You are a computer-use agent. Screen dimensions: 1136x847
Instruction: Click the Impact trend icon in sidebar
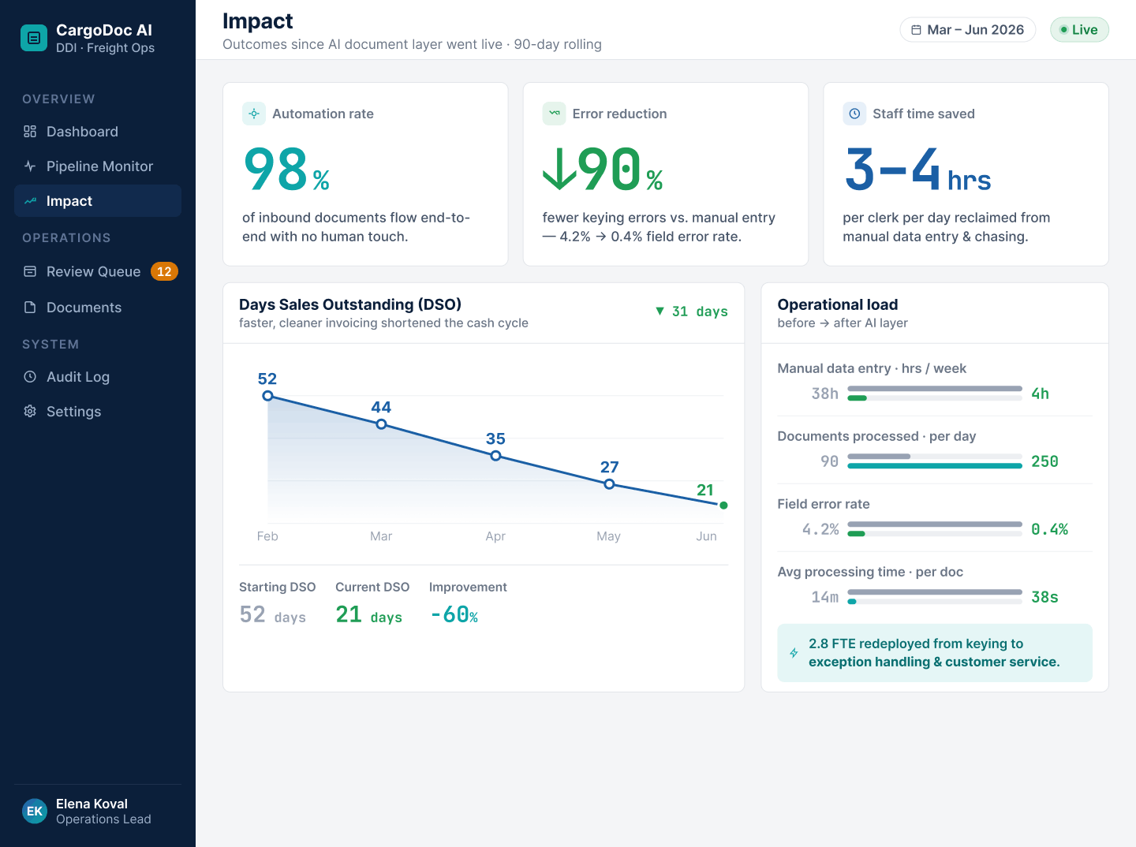coord(30,201)
